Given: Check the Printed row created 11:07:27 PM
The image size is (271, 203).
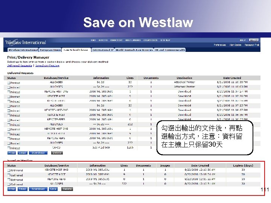Looking at the screenshot, I should [x=9, y=92].
